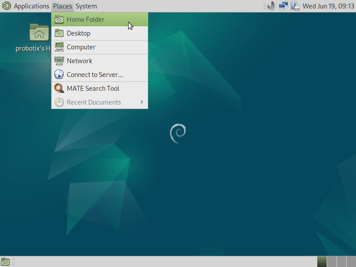Screen dimensions: 356x267
Task: Click the MATE logo in top panel
Action: pyautogui.click(x=6, y=6)
